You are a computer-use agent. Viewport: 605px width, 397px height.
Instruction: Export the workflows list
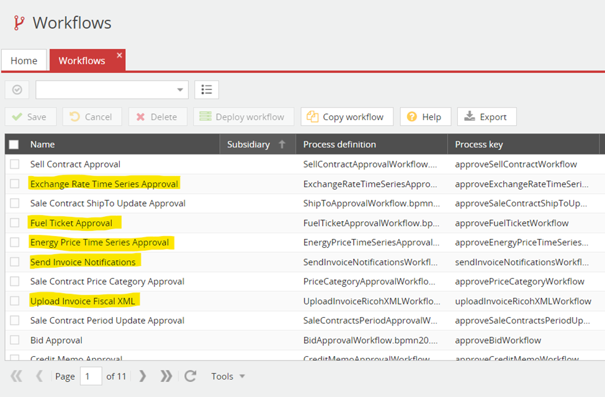486,116
